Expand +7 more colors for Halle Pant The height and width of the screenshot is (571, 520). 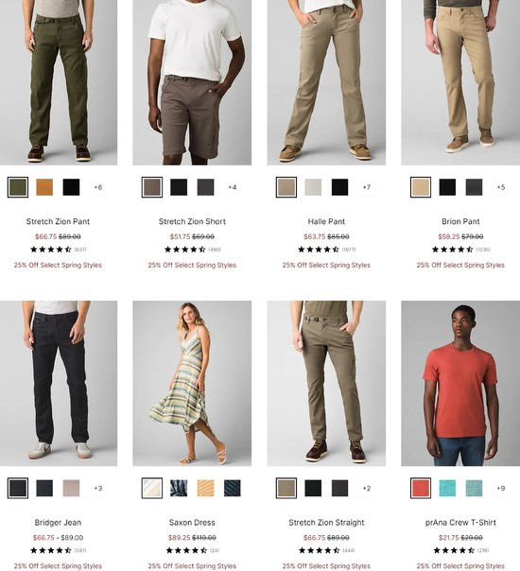click(x=366, y=187)
